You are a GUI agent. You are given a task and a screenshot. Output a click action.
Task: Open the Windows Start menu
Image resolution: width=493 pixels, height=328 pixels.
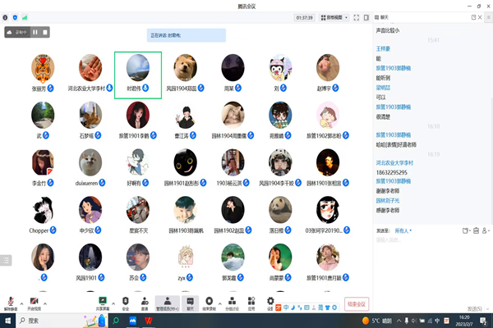(7, 321)
